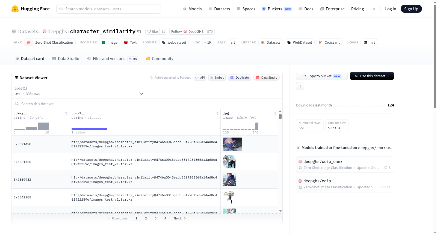
Task: Focus the Search models, datasets, users field
Action: pyautogui.click(x=109, y=9)
